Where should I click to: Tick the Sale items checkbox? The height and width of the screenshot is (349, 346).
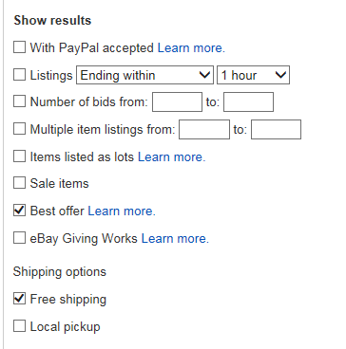click(x=19, y=183)
